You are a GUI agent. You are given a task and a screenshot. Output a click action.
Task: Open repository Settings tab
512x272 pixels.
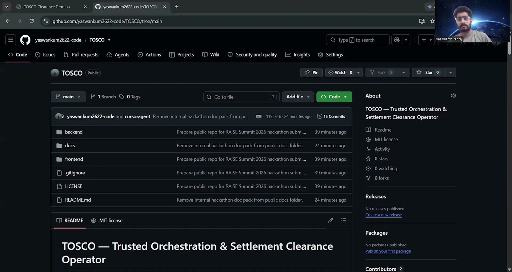tap(330, 54)
